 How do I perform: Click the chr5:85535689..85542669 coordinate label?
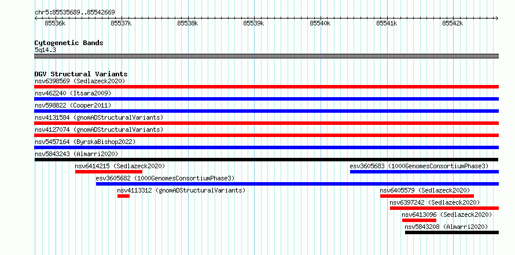tap(75, 13)
